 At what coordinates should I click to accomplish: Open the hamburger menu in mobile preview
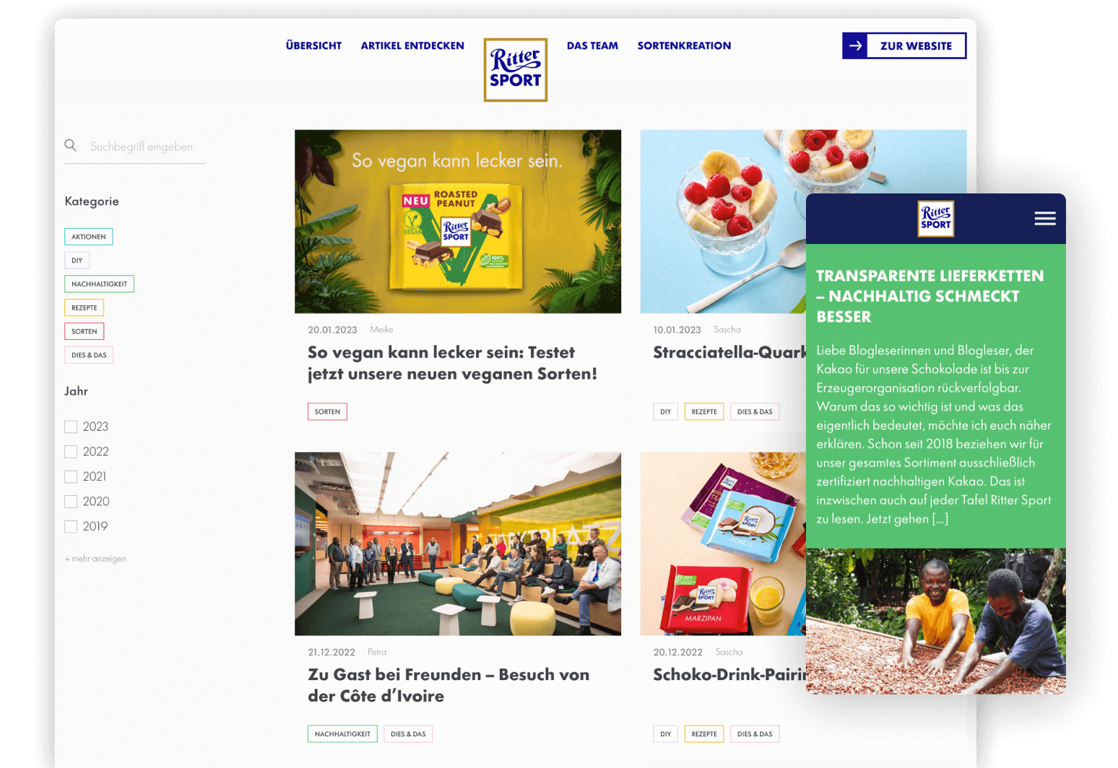(1044, 219)
